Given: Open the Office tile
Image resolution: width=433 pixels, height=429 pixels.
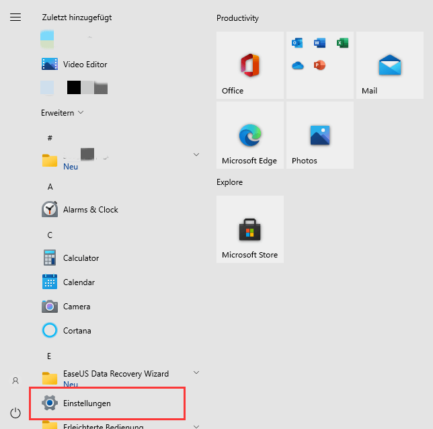Looking at the screenshot, I should point(250,65).
